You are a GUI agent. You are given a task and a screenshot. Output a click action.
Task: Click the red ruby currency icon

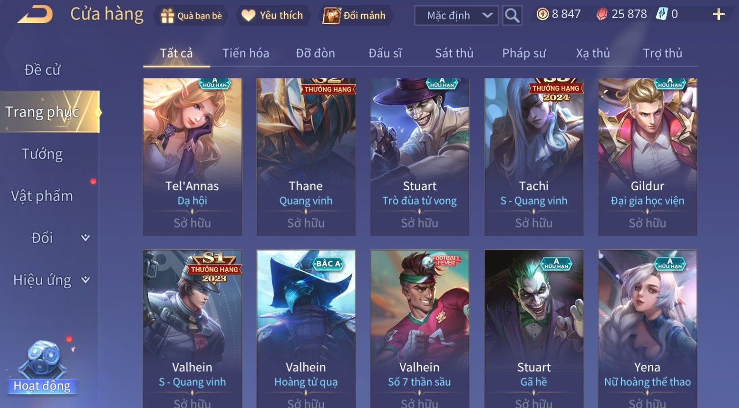(602, 14)
